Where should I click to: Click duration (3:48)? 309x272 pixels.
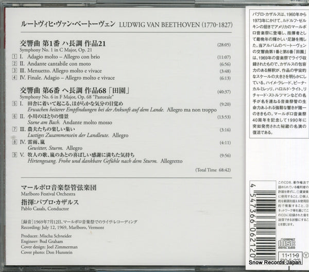(225, 71)
